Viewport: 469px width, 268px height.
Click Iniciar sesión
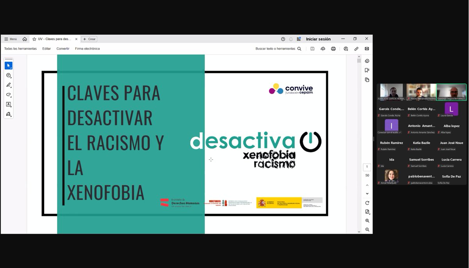318,39
